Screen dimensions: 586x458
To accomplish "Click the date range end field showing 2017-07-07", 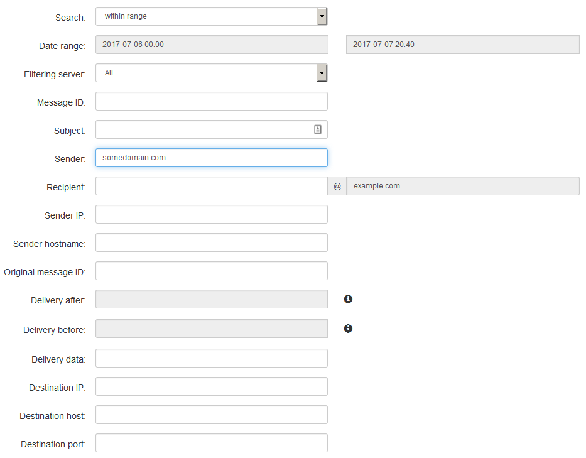I will pyautogui.click(x=463, y=45).
